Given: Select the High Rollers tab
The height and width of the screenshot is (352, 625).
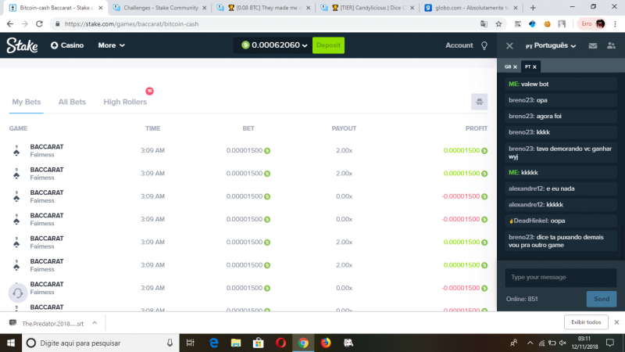Looking at the screenshot, I should [x=125, y=102].
